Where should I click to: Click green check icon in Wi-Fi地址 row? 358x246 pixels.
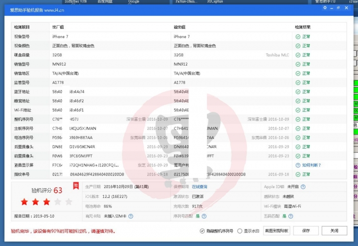(x=298, y=110)
